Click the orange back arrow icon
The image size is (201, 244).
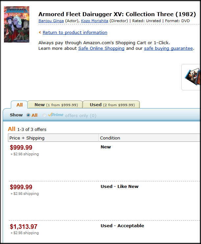pyautogui.click(x=40, y=32)
